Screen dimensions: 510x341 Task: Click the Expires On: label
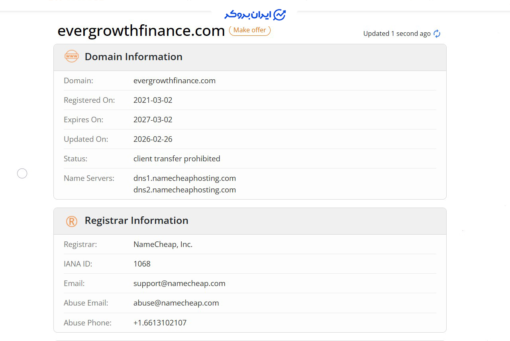[83, 120]
